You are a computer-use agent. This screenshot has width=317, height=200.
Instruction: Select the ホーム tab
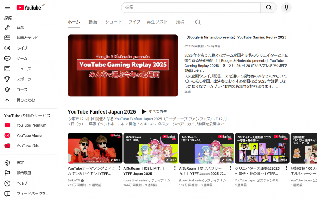click(74, 22)
